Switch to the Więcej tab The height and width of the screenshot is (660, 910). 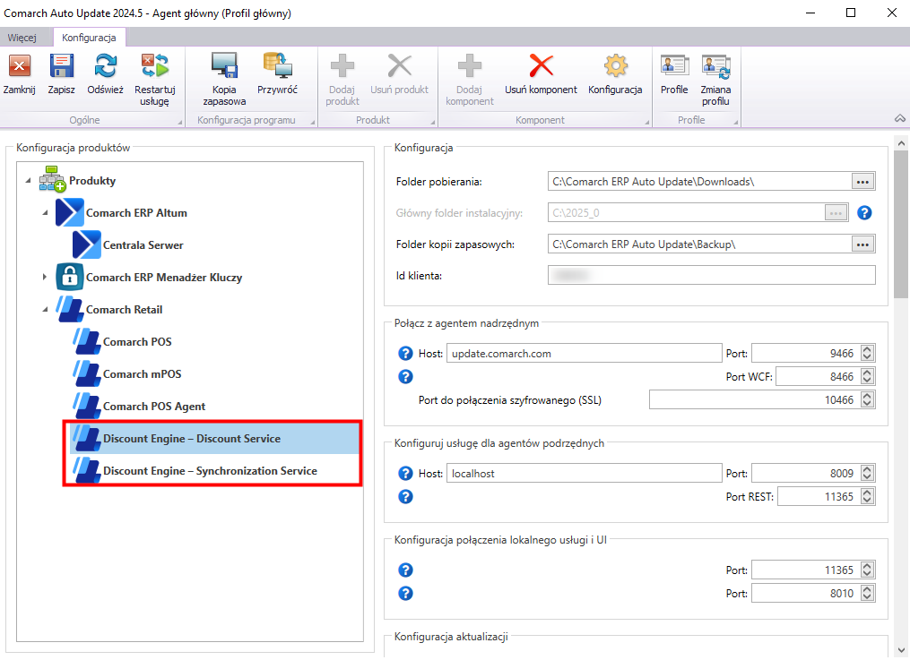[22, 38]
